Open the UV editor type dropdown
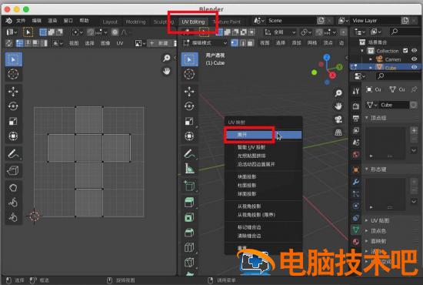This screenshot has width=423, height=285. [x=12, y=32]
